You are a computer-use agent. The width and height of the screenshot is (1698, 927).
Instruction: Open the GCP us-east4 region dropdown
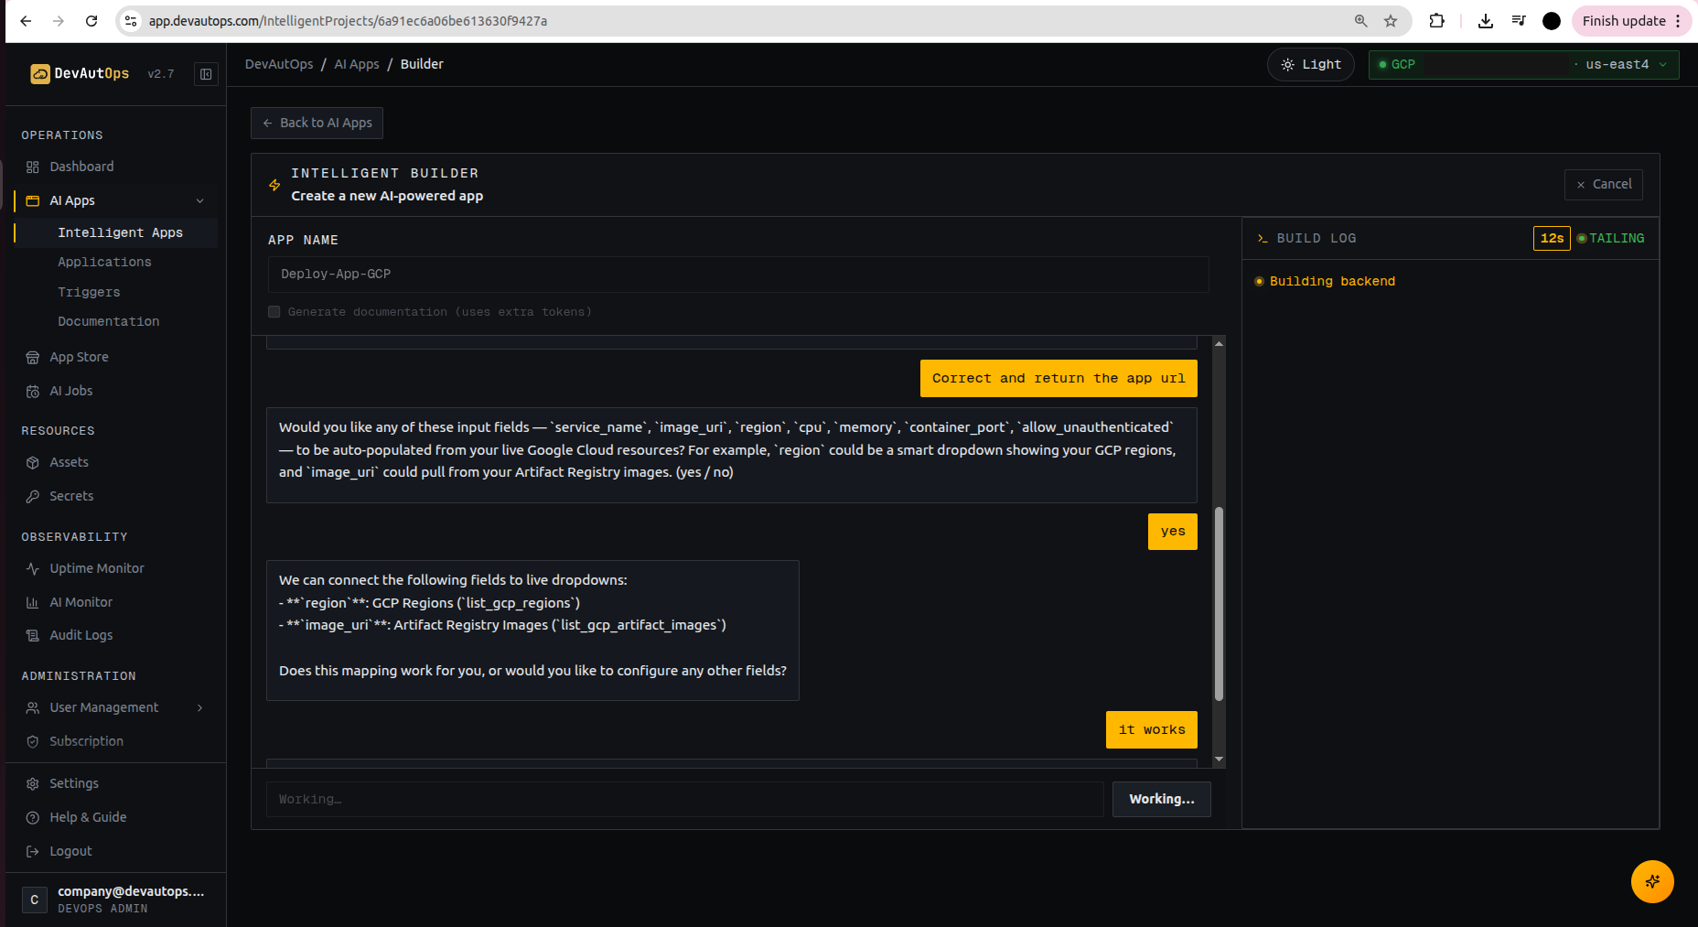pos(1524,64)
